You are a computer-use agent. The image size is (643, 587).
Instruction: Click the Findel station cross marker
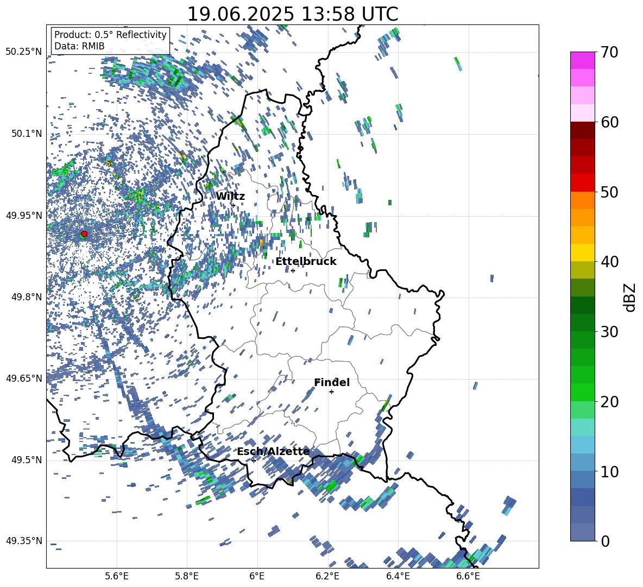click(331, 392)
